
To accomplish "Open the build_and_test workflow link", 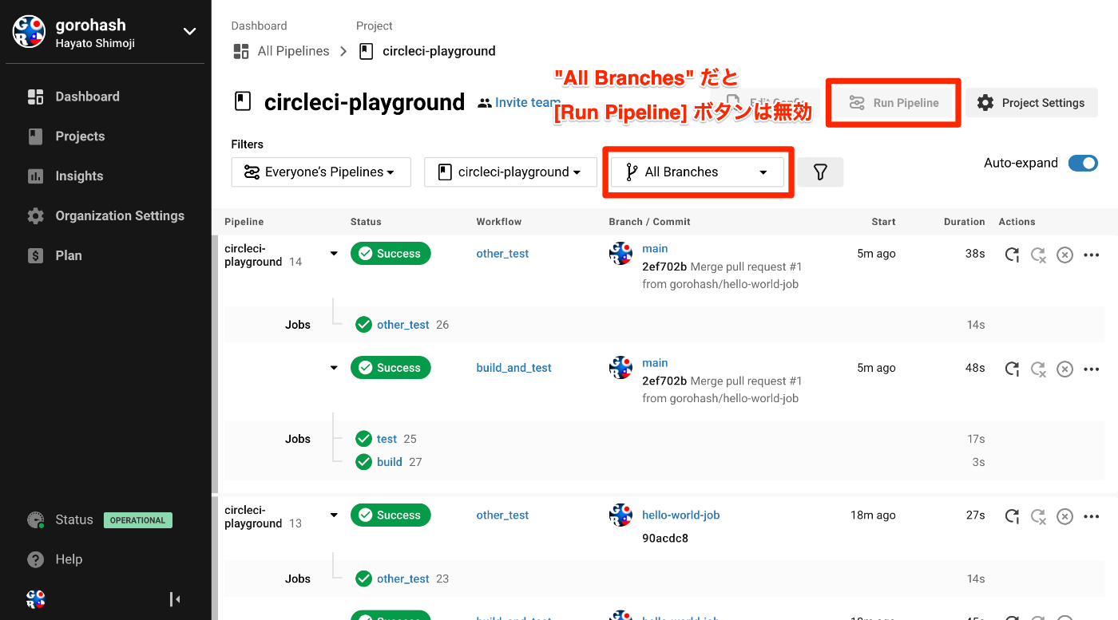I will 513,368.
